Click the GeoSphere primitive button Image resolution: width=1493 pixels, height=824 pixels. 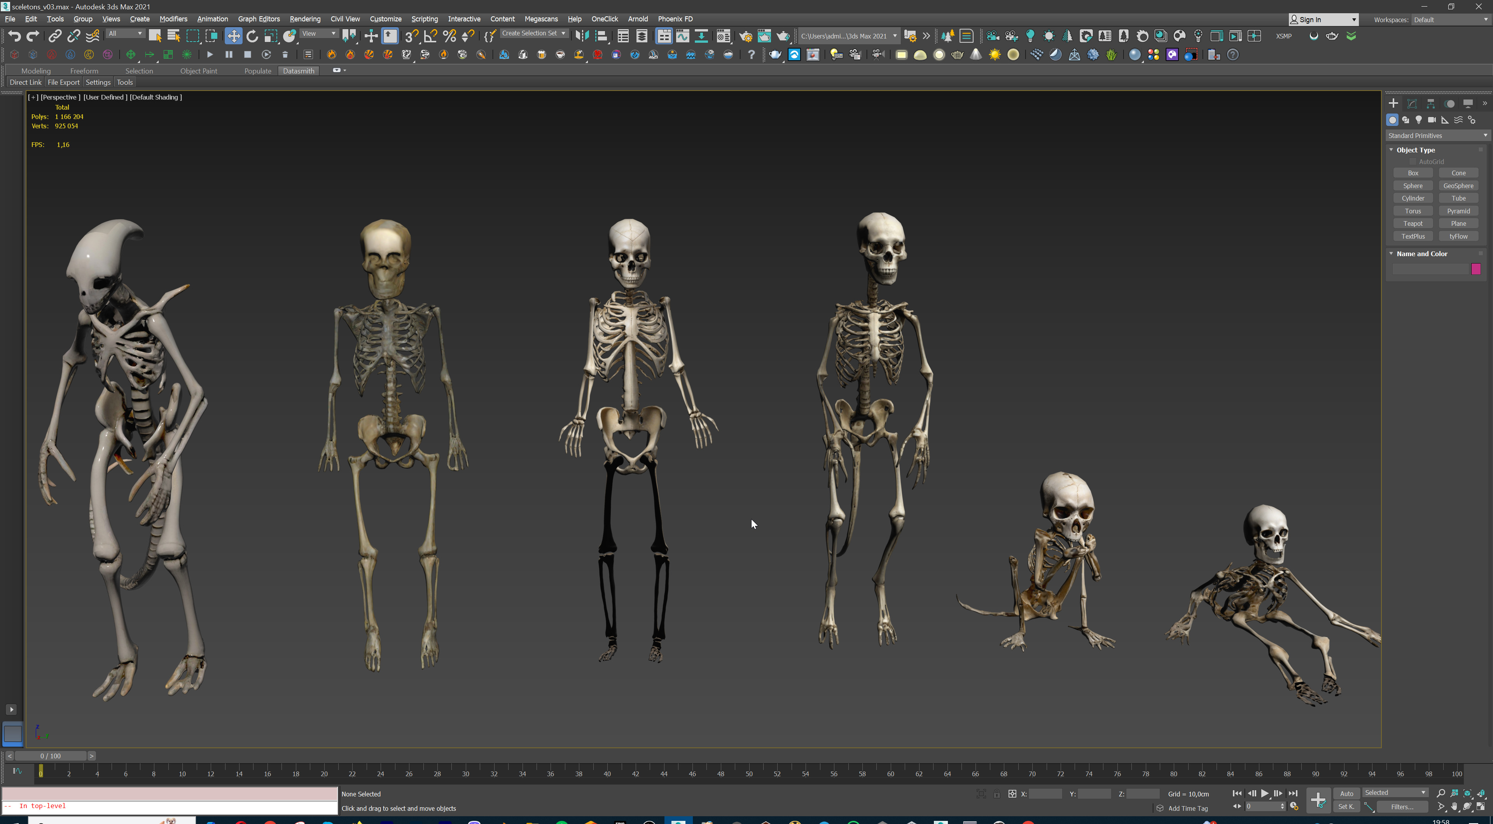point(1458,186)
